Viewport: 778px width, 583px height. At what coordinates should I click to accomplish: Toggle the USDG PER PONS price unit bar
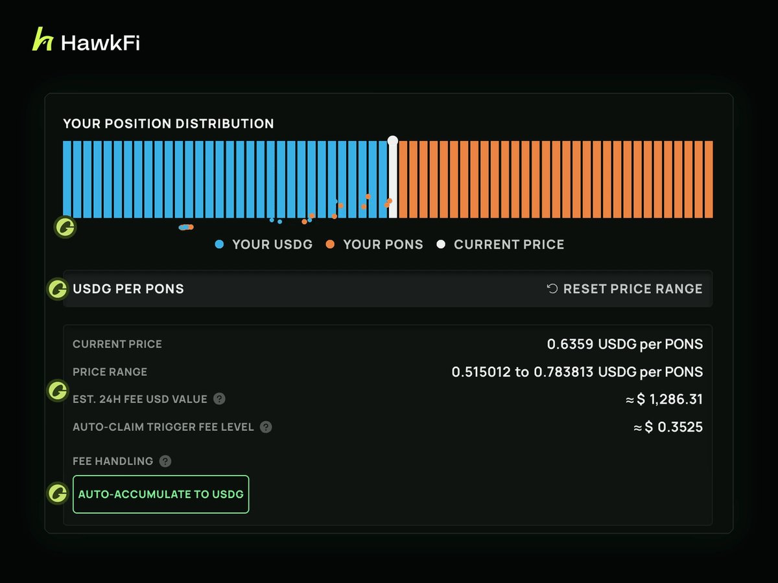pyautogui.click(x=388, y=289)
